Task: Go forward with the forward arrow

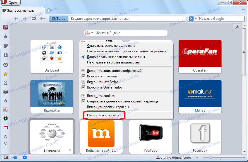Action: (x=25, y=19)
